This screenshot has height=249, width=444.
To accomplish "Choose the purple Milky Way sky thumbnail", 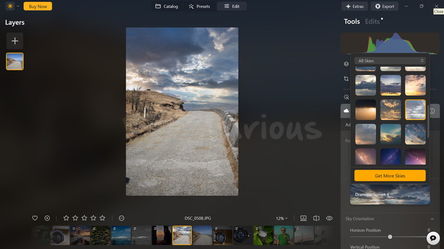I will 415,156.
